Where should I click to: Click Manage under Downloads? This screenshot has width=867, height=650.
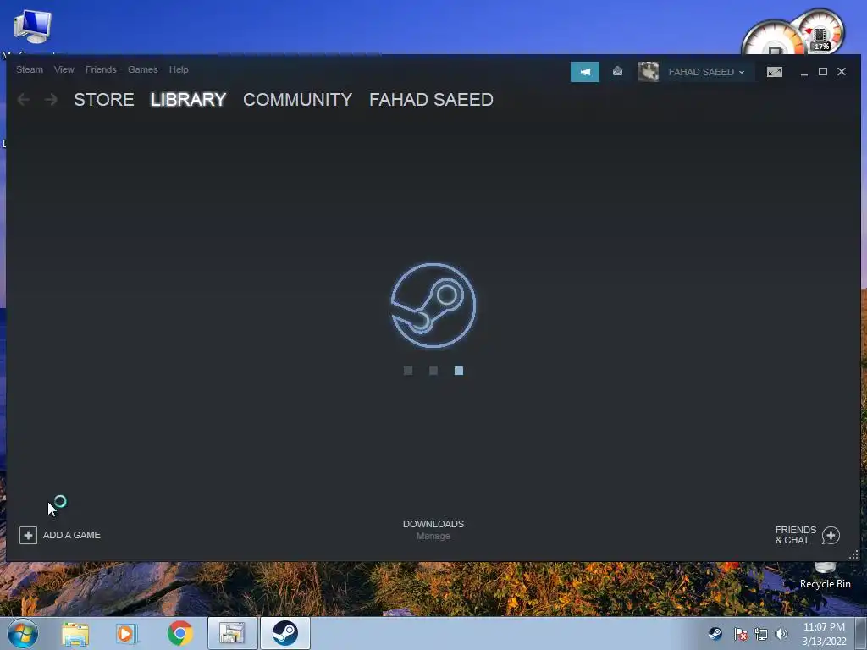433,536
